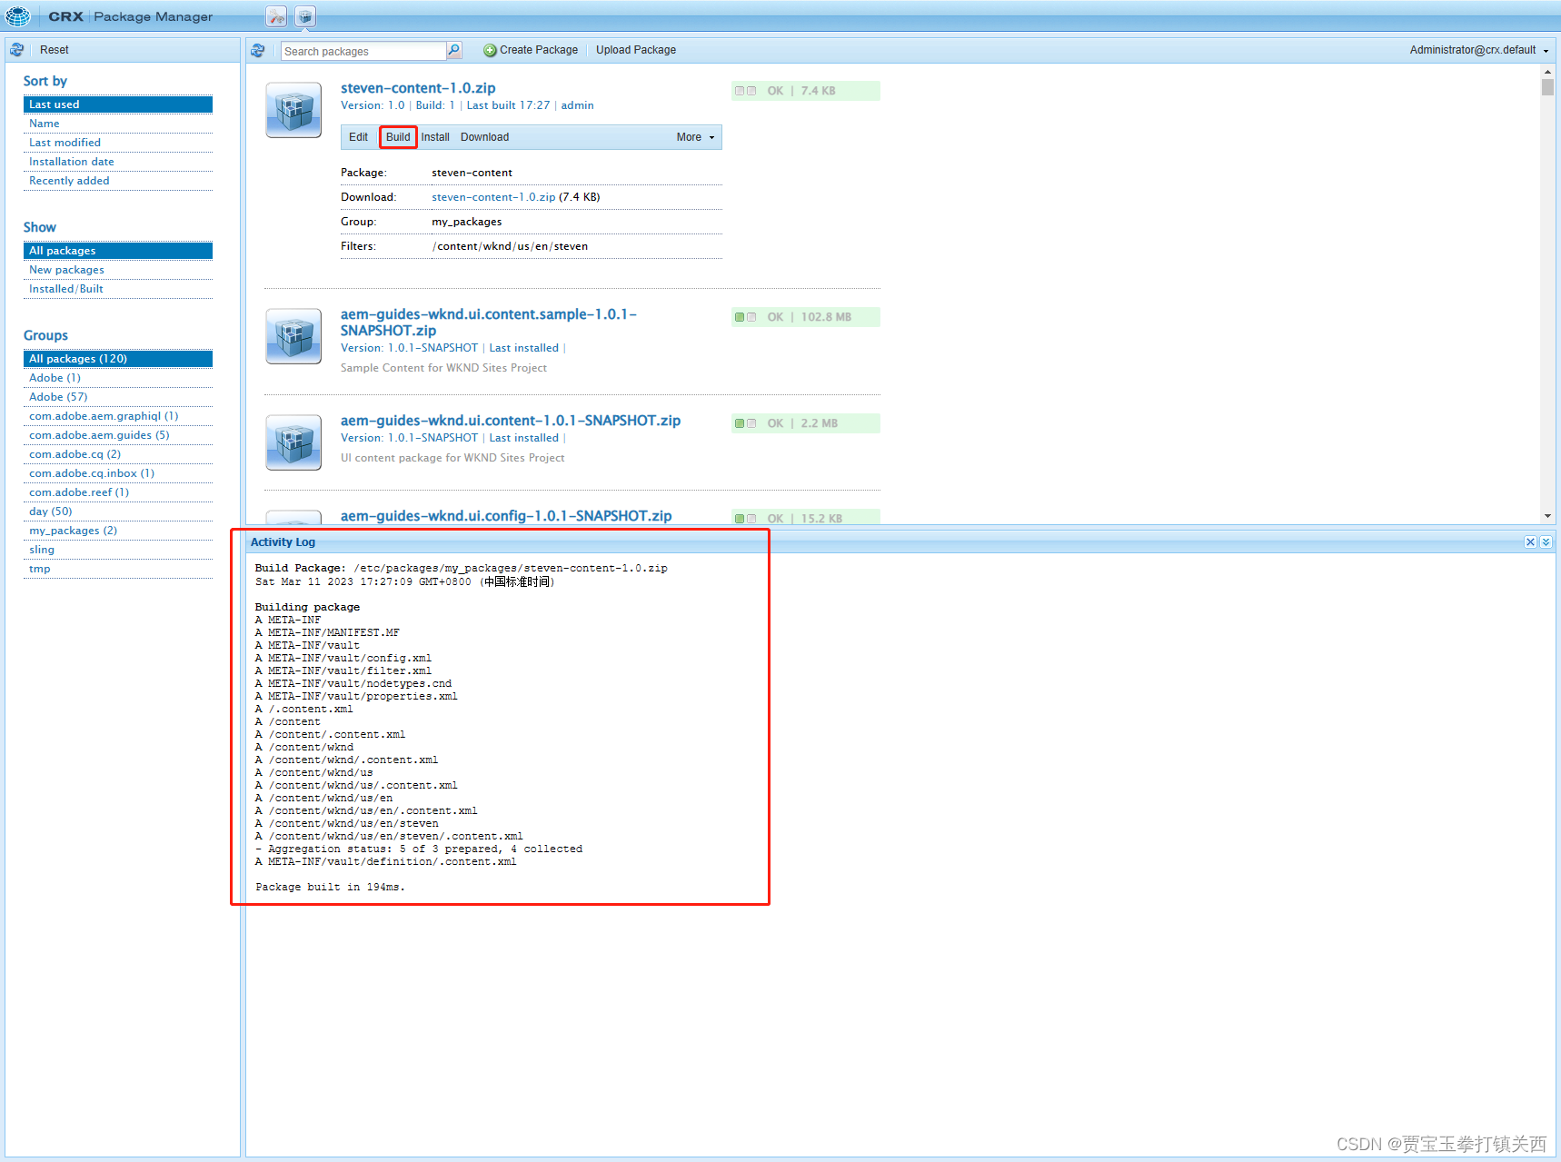
Task: Toggle second status checkbox next to 102.8 MB
Action: tap(751, 317)
